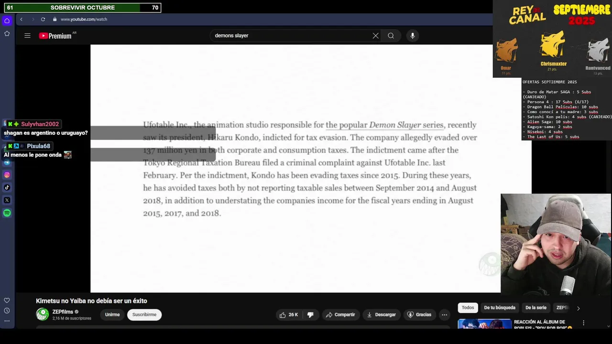The image size is (612, 344).
Task: Click the 'Dragon Ball Películas: 10 subs' offer line
Action: (x=560, y=107)
